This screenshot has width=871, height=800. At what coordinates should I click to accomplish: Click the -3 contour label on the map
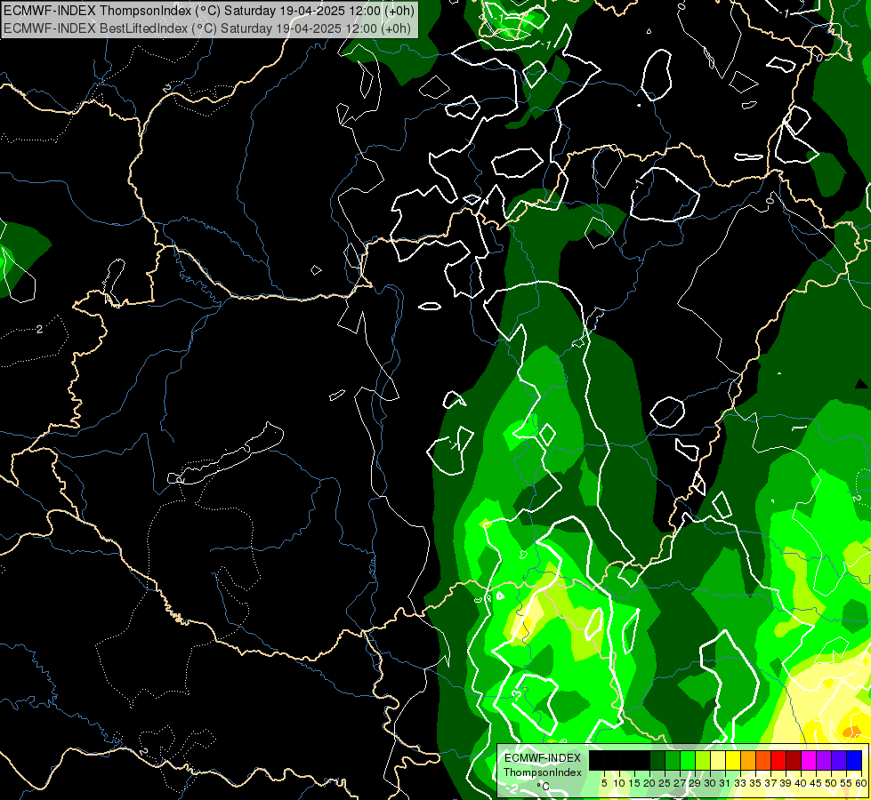pos(517,696)
